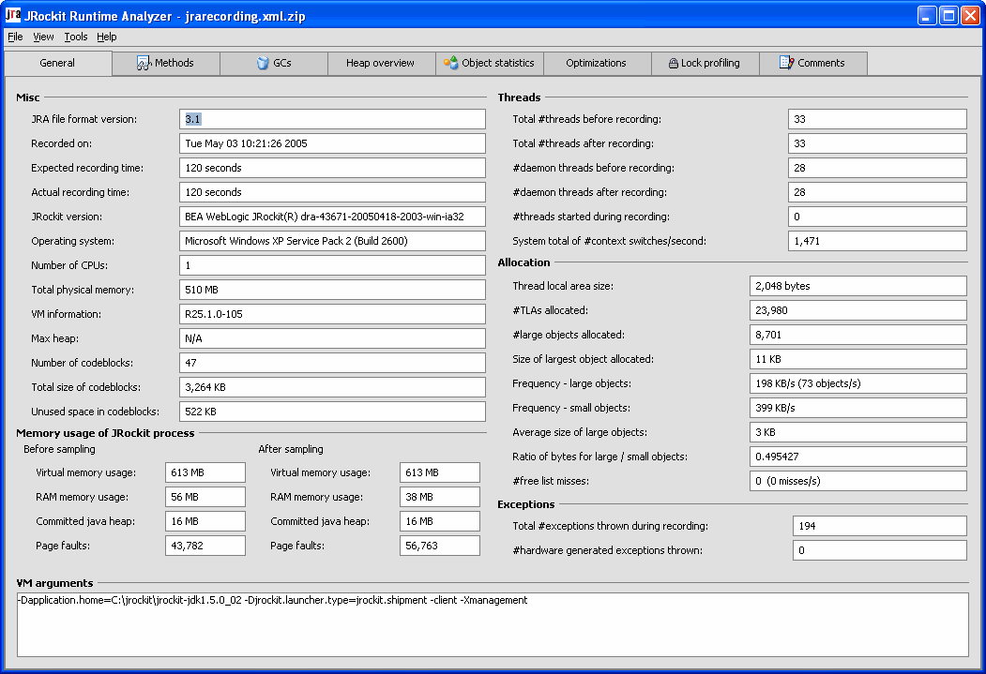The height and width of the screenshot is (674, 986).
Task: Click Before sampling Page faults field
Action: (205, 547)
